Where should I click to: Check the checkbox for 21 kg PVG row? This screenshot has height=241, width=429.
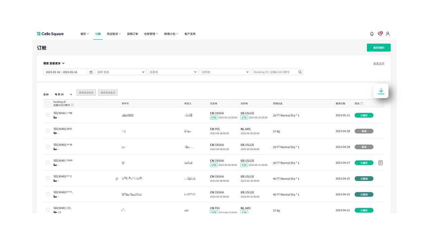click(48, 131)
